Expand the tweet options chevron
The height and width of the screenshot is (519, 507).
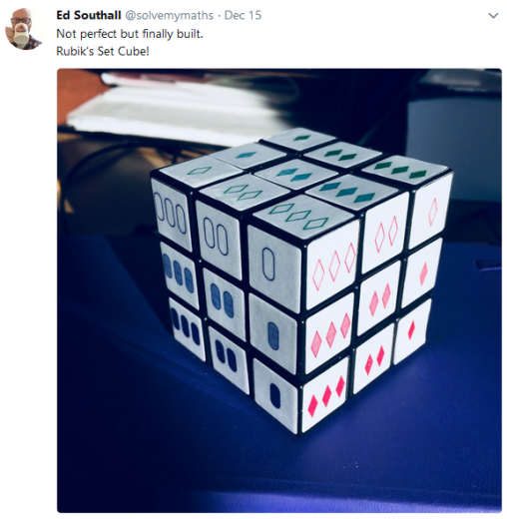point(493,16)
